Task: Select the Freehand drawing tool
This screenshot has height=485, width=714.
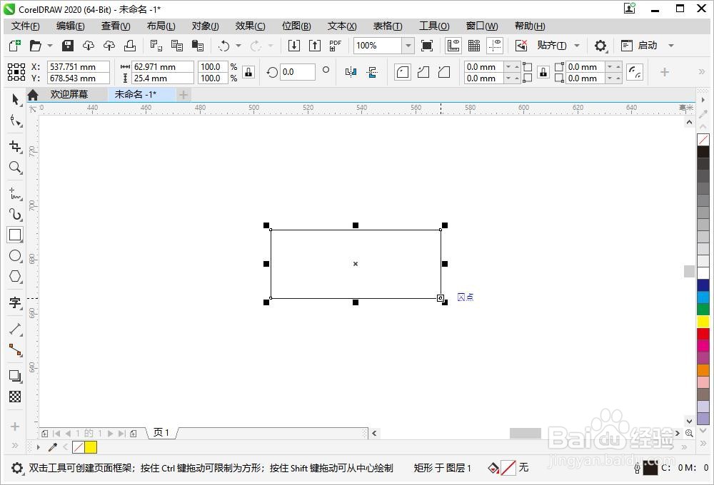Action: click(x=16, y=193)
